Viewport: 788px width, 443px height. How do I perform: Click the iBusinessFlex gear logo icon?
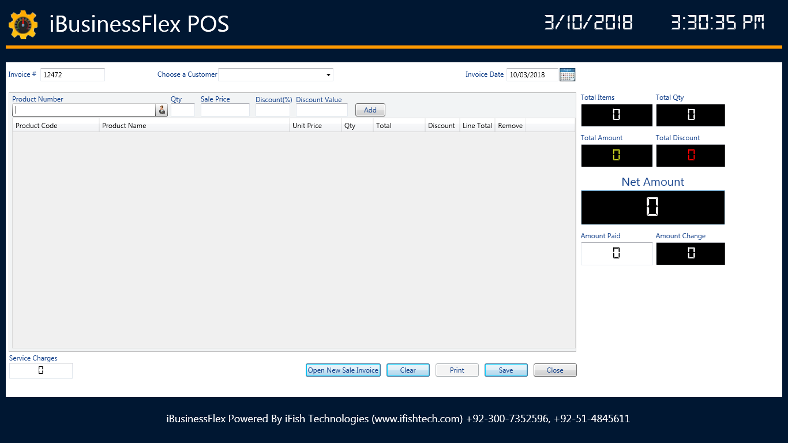tap(23, 24)
